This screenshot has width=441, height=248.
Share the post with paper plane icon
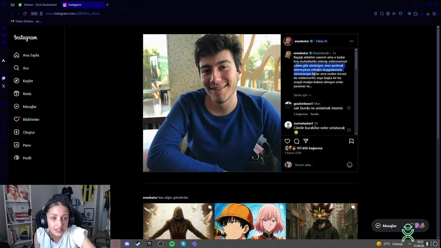306,141
